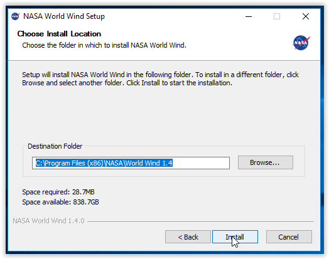The height and width of the screenshot is (259, 329).
Task: Cancel the NASA World Wind setup
Action: pos(289,237)
